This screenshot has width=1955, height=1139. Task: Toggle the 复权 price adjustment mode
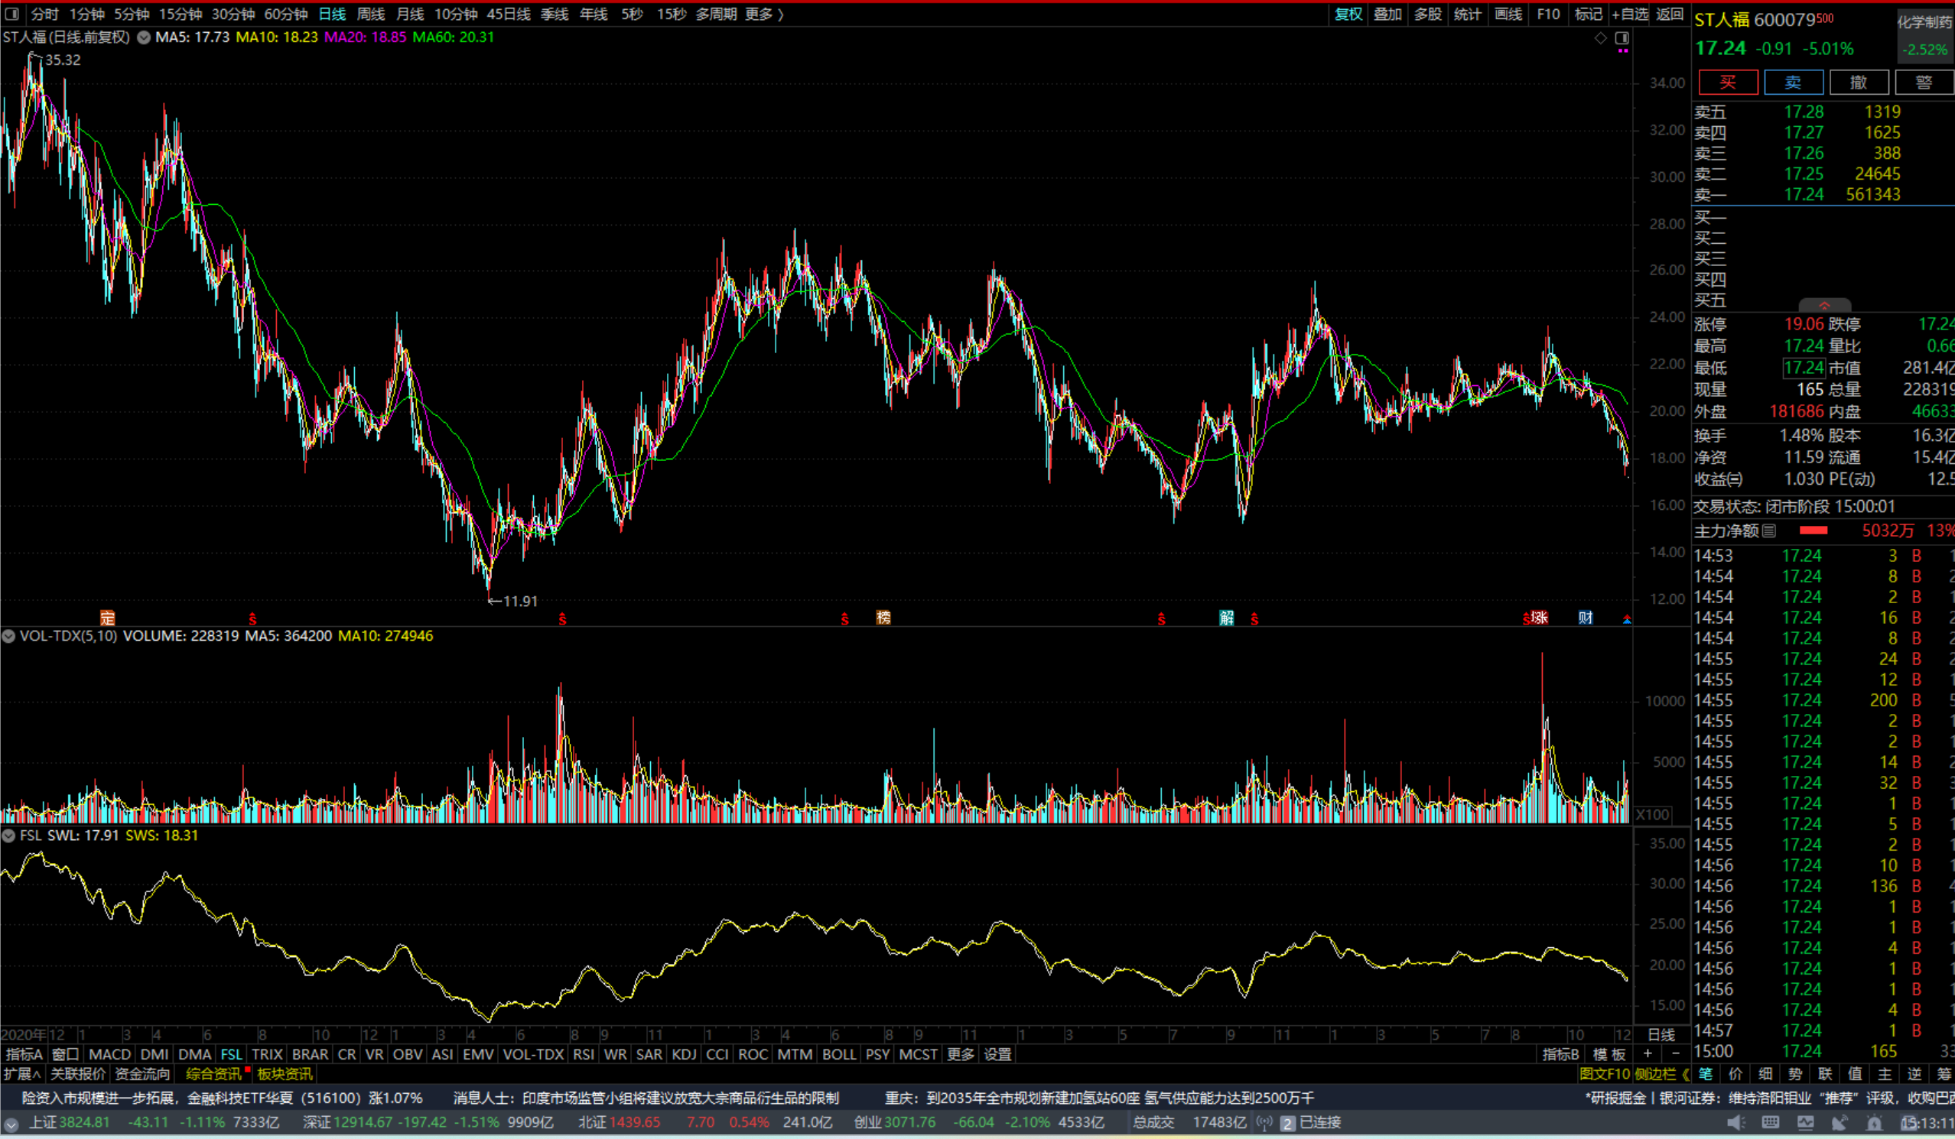pos(1348,14)
